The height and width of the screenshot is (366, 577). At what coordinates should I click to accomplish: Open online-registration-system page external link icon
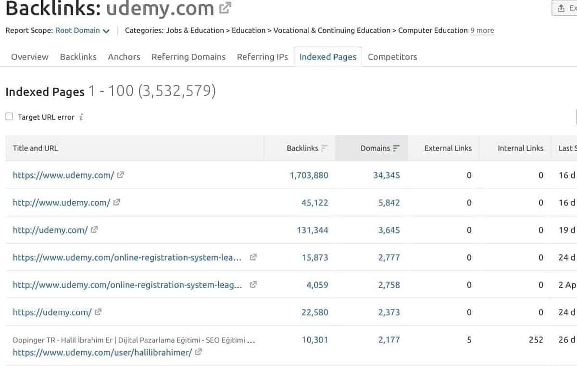253,257
